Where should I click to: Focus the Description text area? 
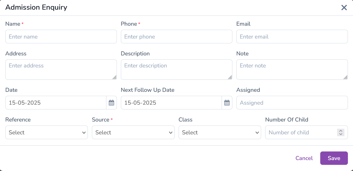175,70
